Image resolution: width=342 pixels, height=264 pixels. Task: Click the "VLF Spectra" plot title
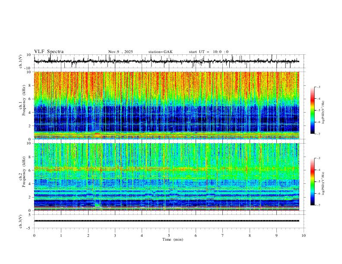pos(49,52)
